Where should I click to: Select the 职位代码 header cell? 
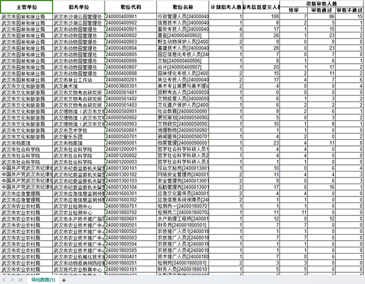point(131,7)
